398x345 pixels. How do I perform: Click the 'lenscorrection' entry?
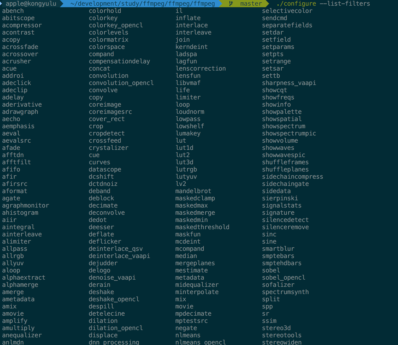201,68
